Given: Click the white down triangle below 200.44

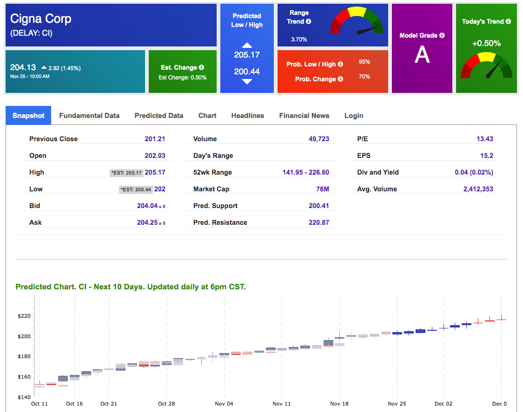Looking at the screenshot, I should point(247,82).
